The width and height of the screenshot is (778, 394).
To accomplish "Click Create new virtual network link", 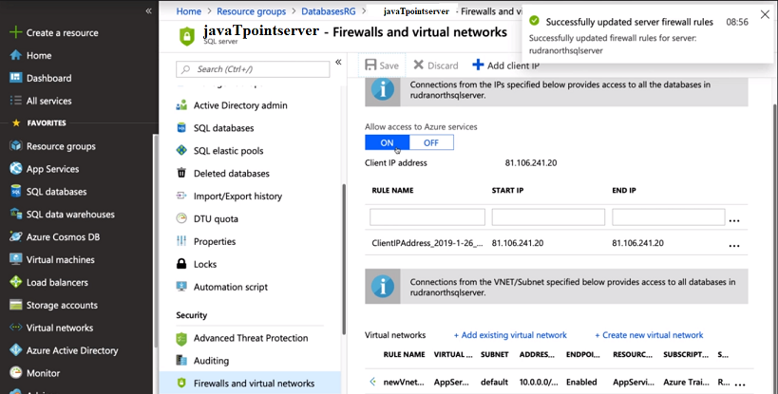I will point(649,335).
